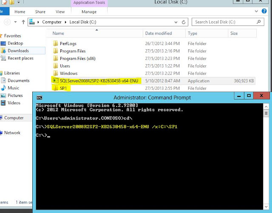Open Music library in navigation pane
272x213 pixels.
click(x=13, y=88)
